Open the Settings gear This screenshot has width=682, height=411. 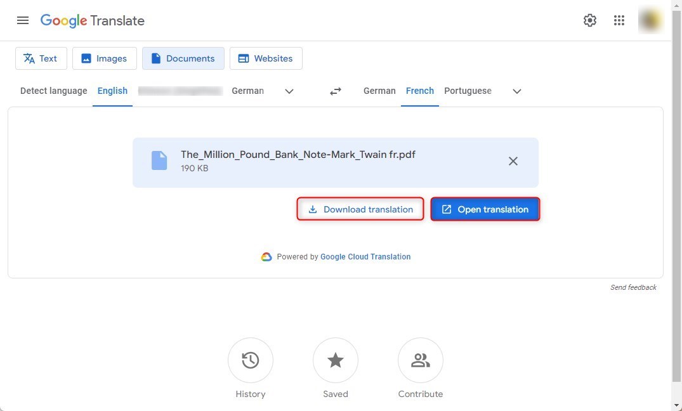click(590, 20)
